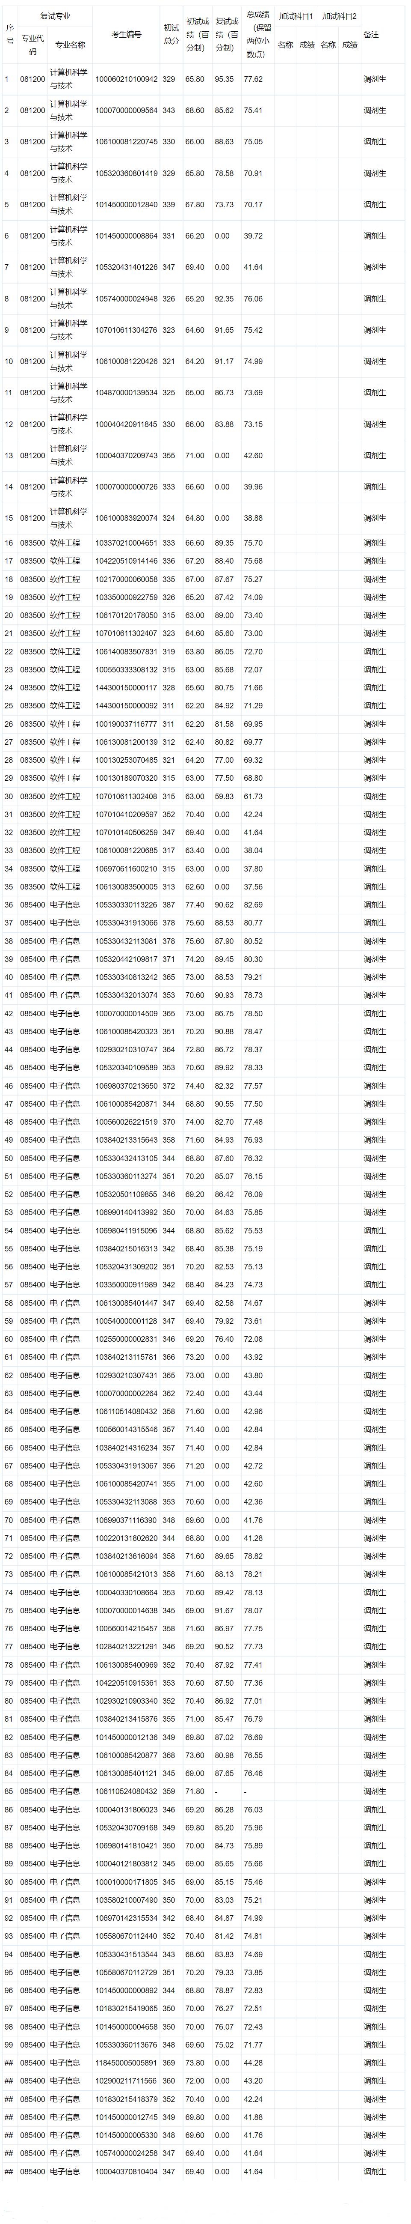Click the 加试科目2 header cell
The image size is (411, 2224).
(339, 16)
